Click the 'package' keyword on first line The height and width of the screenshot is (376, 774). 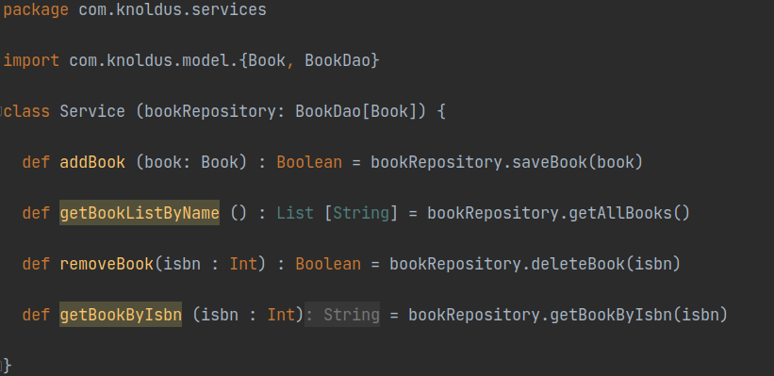point(36,9)
